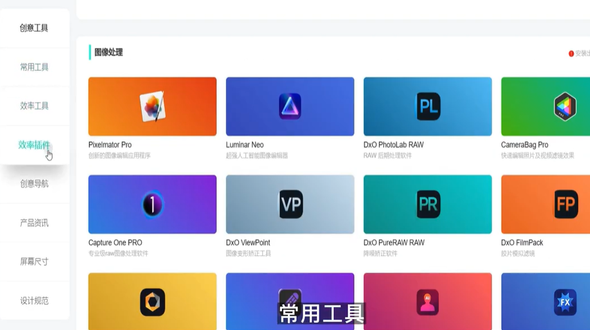Click the 专业级raw图像处理软件 description
The image size is (590, 330).
118,254
